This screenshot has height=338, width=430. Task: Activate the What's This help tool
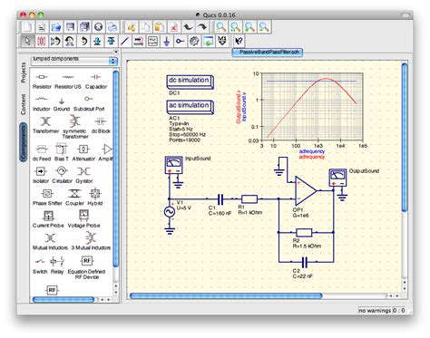click(239, 41)
